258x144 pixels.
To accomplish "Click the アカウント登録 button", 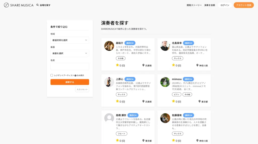I will [243, 5].
